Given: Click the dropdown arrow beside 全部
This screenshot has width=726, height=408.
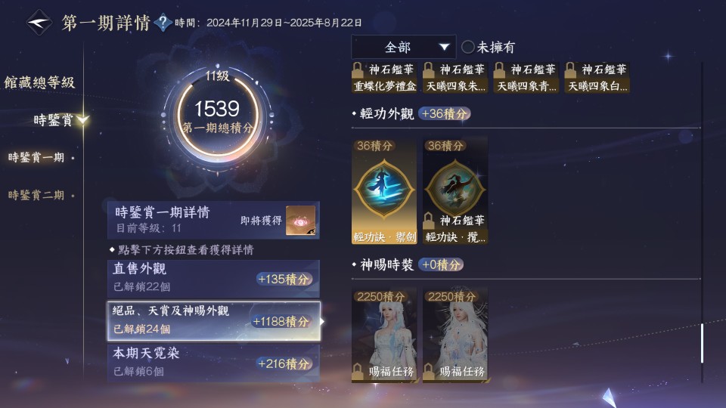Looking at the screenshot, I should pos(444,47).
